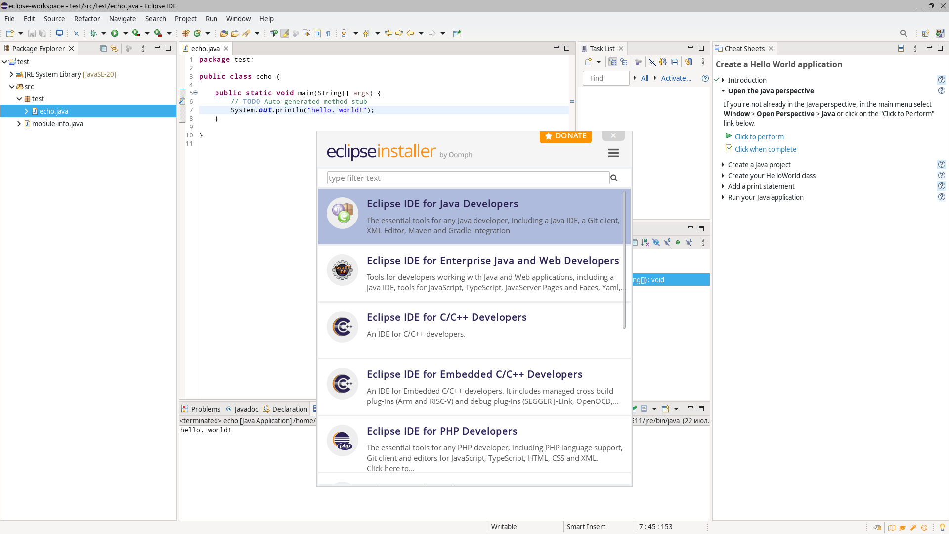Click Collapse All in Package Explorer
The height and width of the screenshot is (534, 949).
103,48
